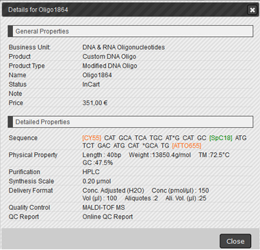Click the Ali. Vol. (µl) :25 text
Screen dimensions: 260x250
186,198
